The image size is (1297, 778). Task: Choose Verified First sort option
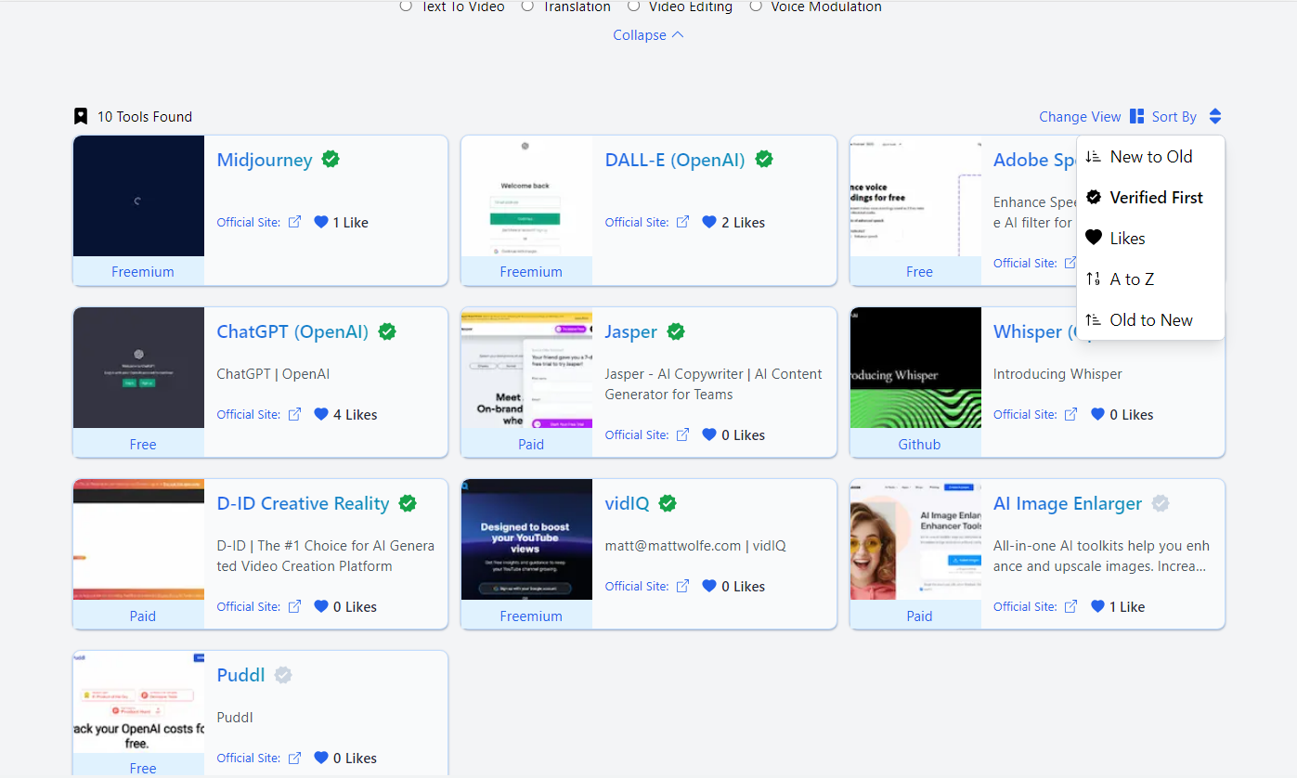point(1150,198)
